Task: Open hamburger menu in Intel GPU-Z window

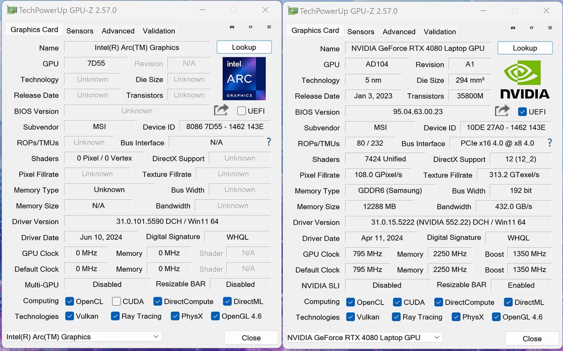Action: [x=269, y=27]
